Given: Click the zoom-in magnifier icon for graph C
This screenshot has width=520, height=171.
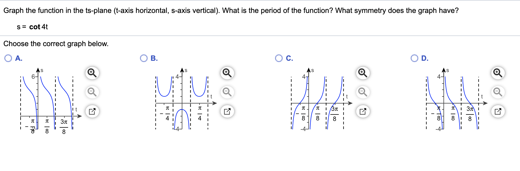Looking at the screenshot, I should point(363,73).
